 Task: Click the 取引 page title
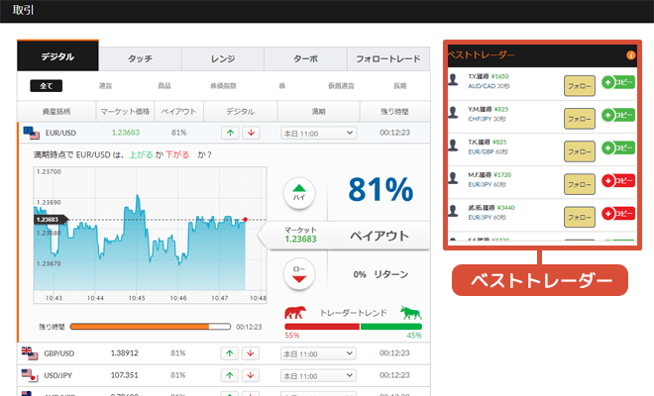pyautogui.click(x=23, y=10)
